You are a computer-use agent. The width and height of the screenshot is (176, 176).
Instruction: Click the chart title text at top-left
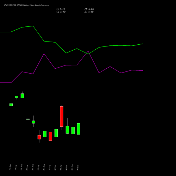point(26,5)
